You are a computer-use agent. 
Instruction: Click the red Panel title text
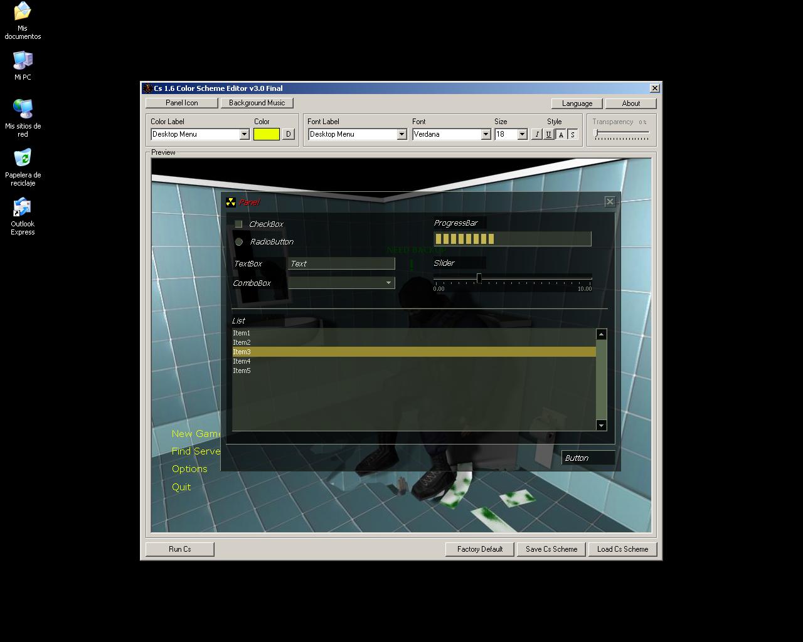click(249, 203)
